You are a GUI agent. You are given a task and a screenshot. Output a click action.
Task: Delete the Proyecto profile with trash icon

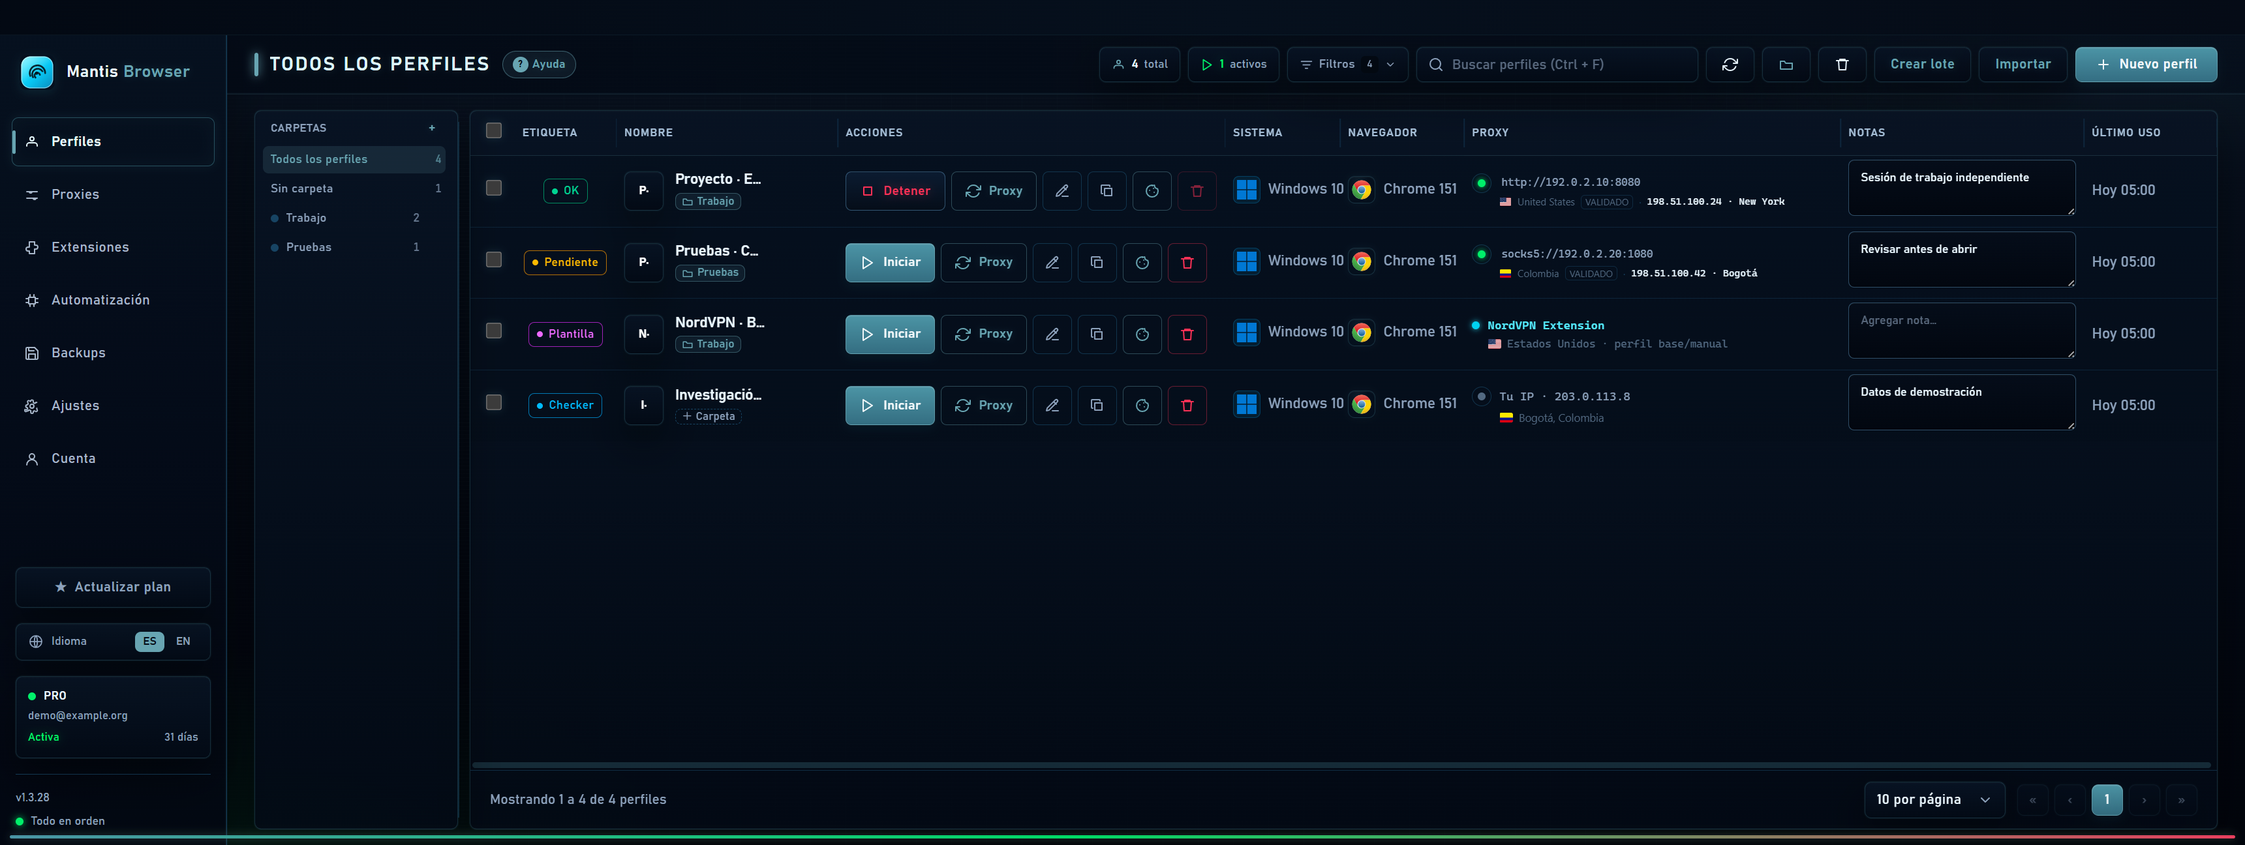click(x=1197, y=191)
